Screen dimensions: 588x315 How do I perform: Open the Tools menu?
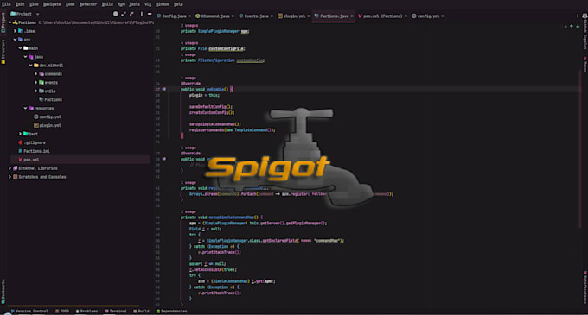134,4
